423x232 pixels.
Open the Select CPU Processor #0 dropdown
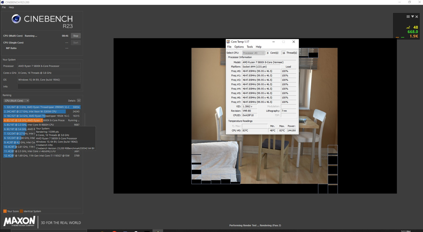(253, 53)
